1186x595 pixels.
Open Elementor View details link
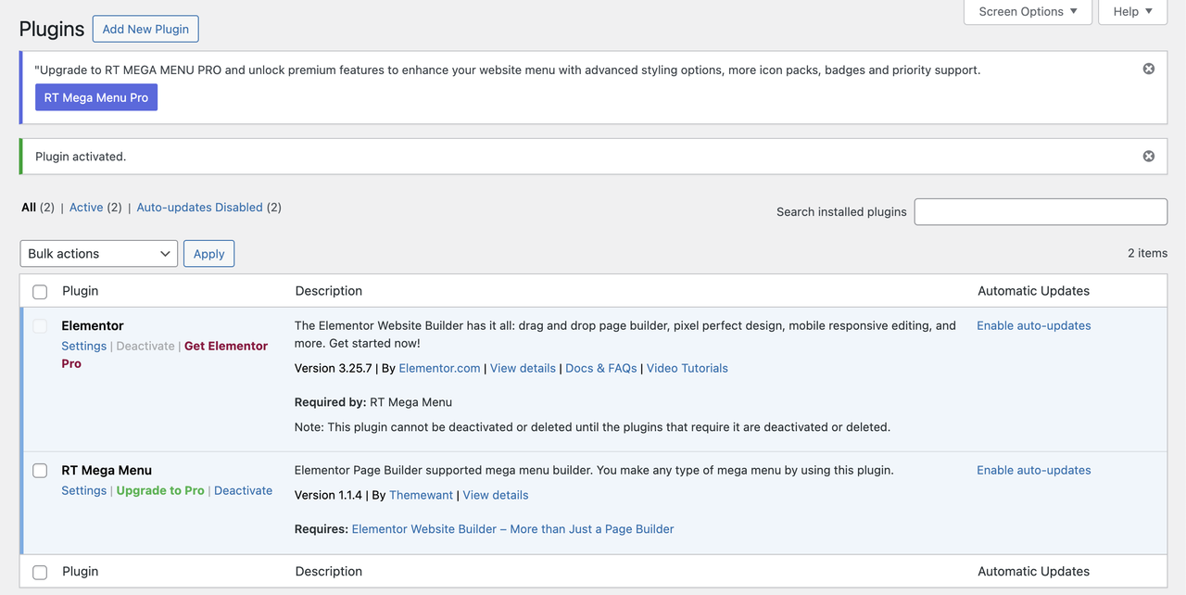click(523, 368)
